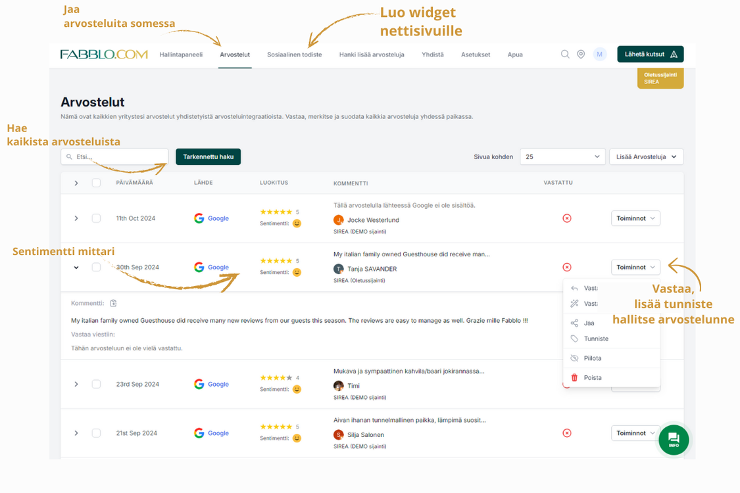Click the tag icon beside Tunniste

click(x=574, y=339)
